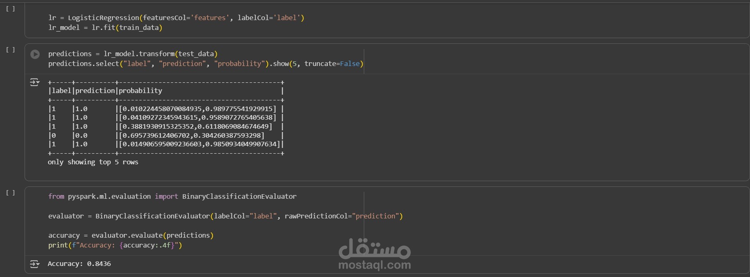Toggle output options icon beside Accuracy result
This screenshot has width=750, height=277.
point(35,264)
